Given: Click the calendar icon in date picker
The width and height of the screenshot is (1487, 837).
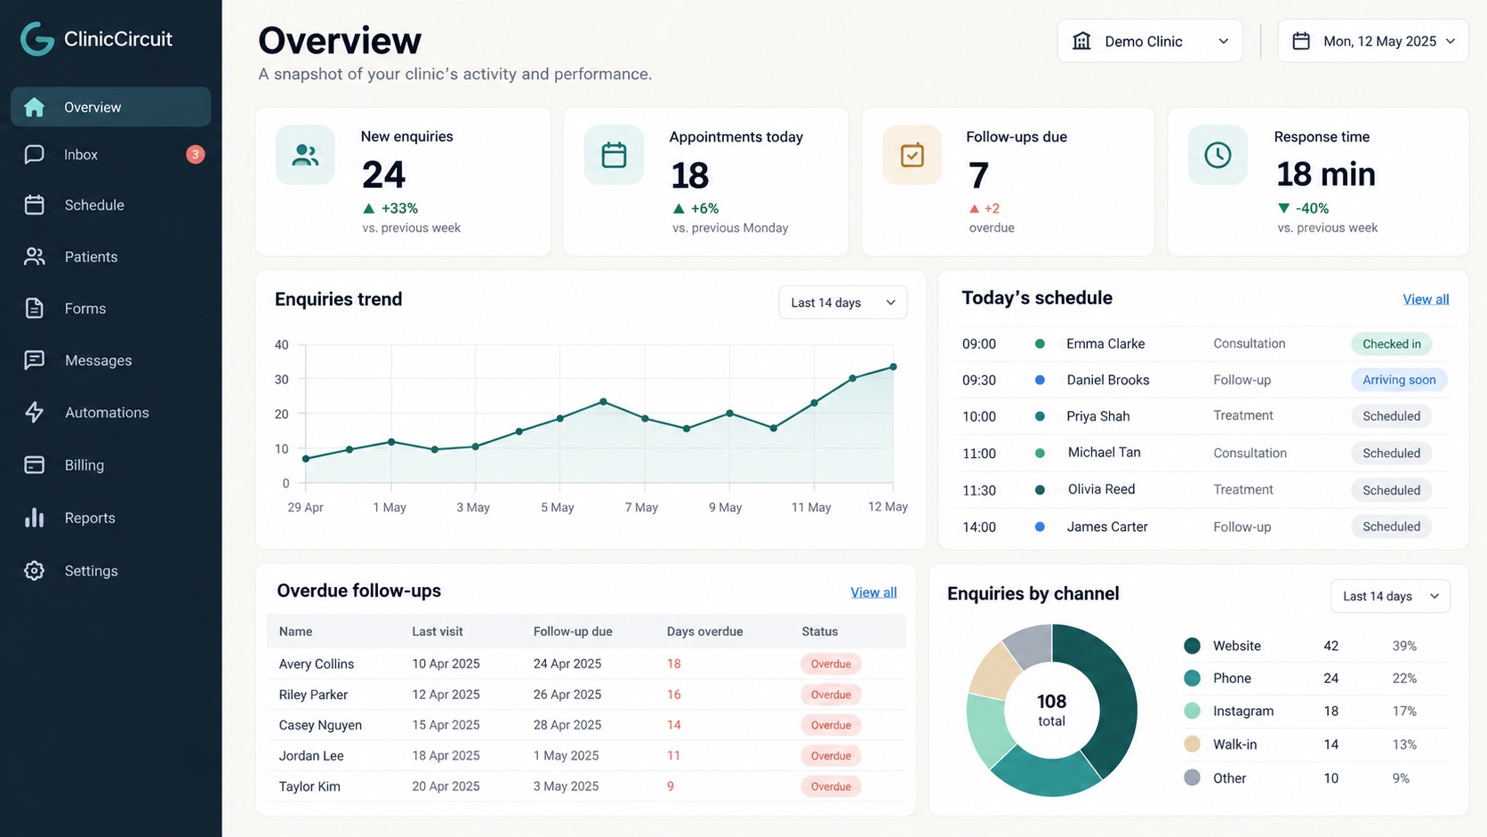Looking at the screenshot, I should tap(1301, 41).
